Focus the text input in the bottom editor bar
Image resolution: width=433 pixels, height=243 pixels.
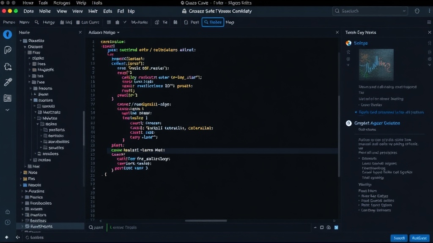click(x=210, y=227)
